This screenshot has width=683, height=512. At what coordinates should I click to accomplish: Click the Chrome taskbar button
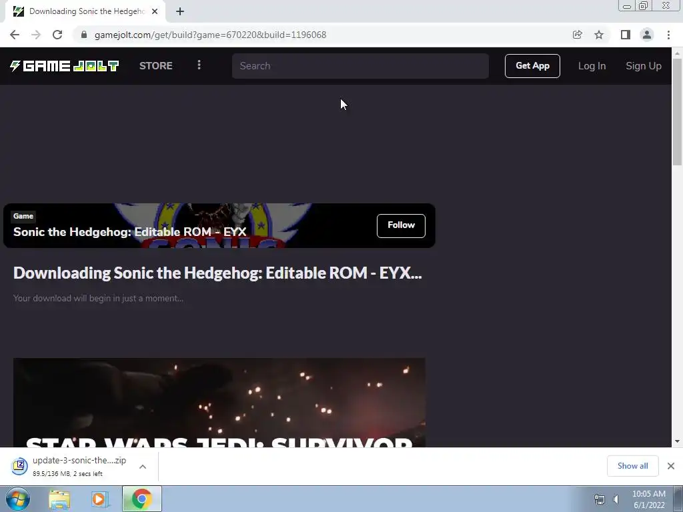[x=142, y=499]
